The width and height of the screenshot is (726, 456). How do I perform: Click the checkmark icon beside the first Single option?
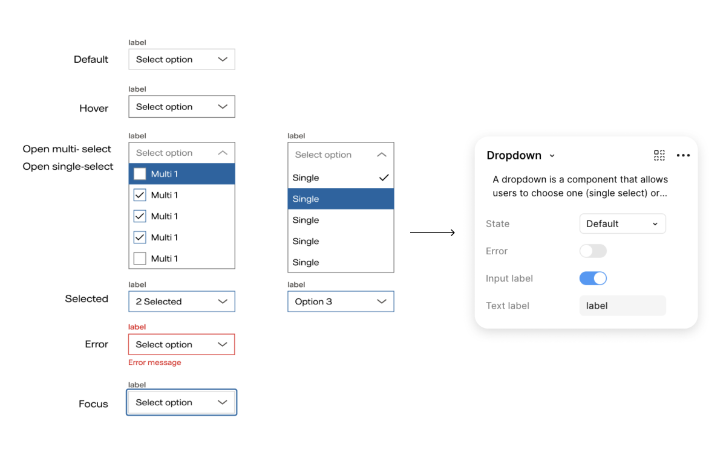pos(383,178)
